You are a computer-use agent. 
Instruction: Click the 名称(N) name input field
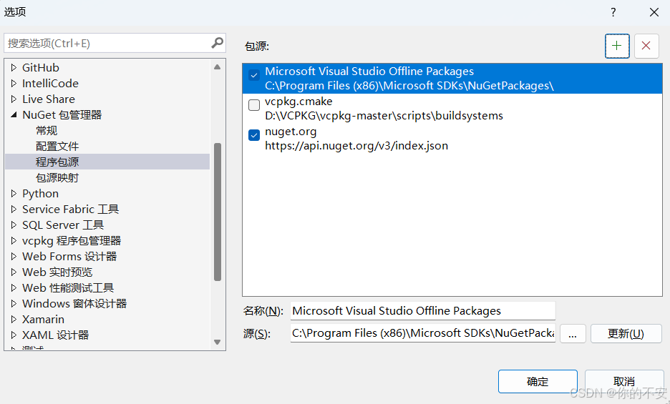(x=422, y=311)
